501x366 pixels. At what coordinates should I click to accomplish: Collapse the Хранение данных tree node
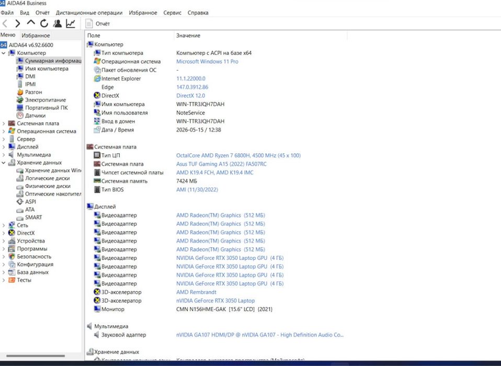coord(4,163)
